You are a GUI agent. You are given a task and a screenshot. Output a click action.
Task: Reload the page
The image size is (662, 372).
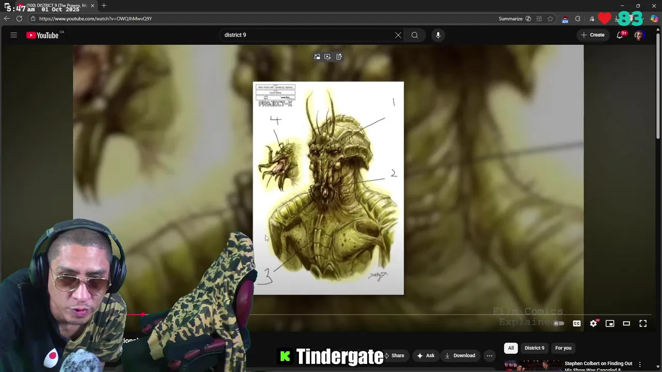point(19,19)
